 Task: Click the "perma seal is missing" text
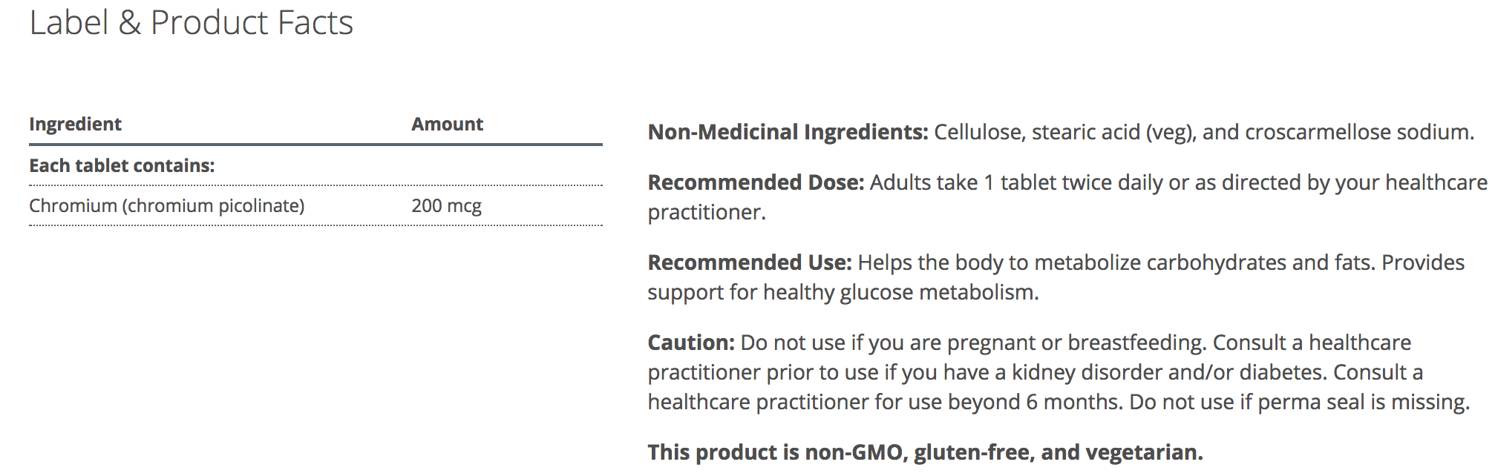(1362, 402)
